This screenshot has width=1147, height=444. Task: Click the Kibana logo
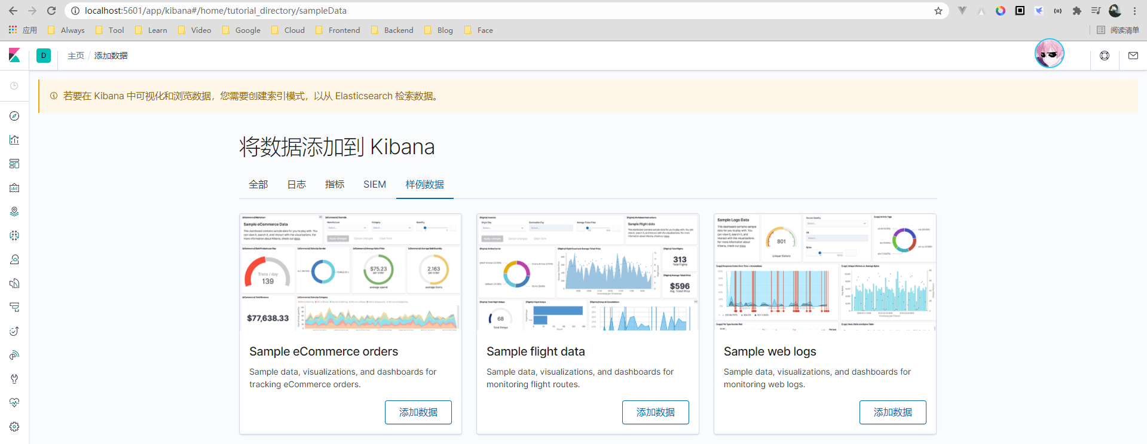pyautogui.click(x=14, y=56)
